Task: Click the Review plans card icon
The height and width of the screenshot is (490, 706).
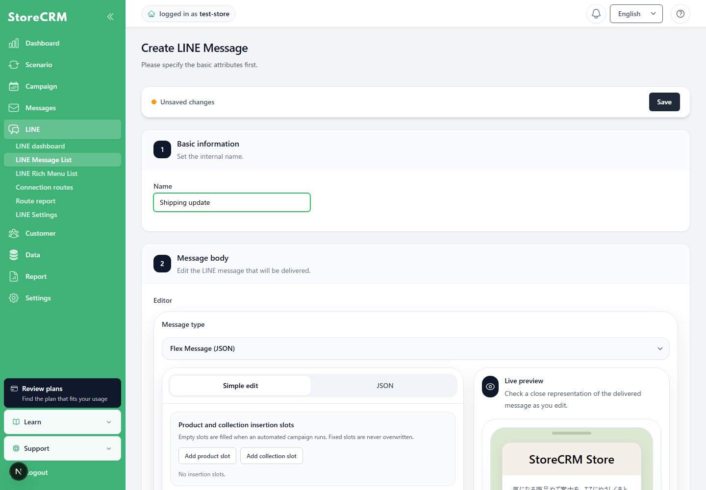Action: [14, 389]
